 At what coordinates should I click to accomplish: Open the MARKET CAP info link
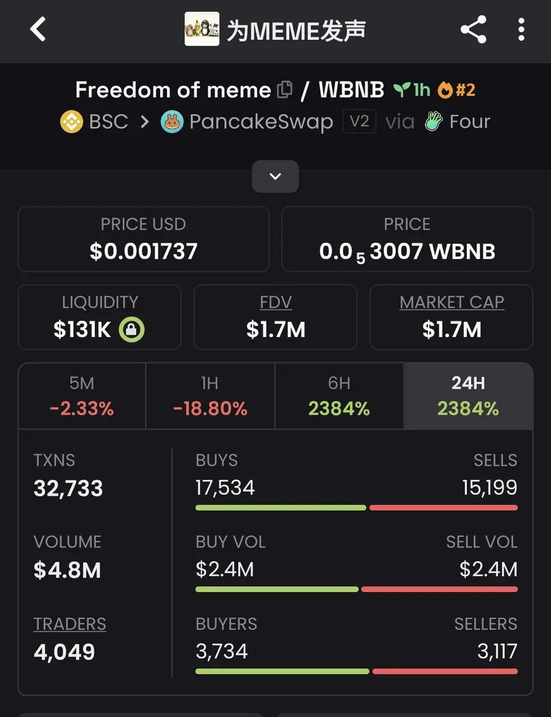pyautogui.click(x=452, y=302)
